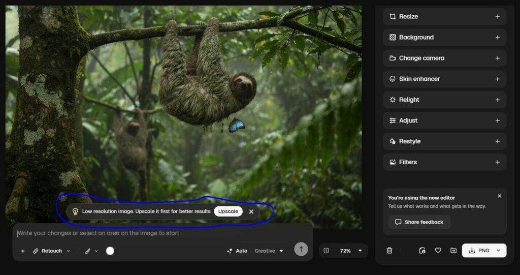
Task: Open the Relight panel
Action: coord(444,100)
